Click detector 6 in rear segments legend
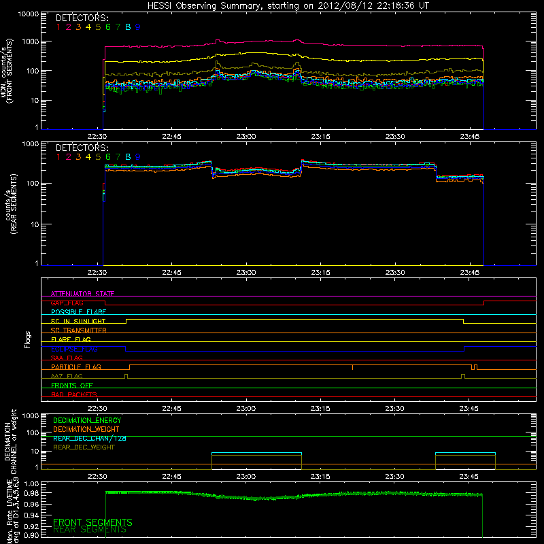 point(108,157)
